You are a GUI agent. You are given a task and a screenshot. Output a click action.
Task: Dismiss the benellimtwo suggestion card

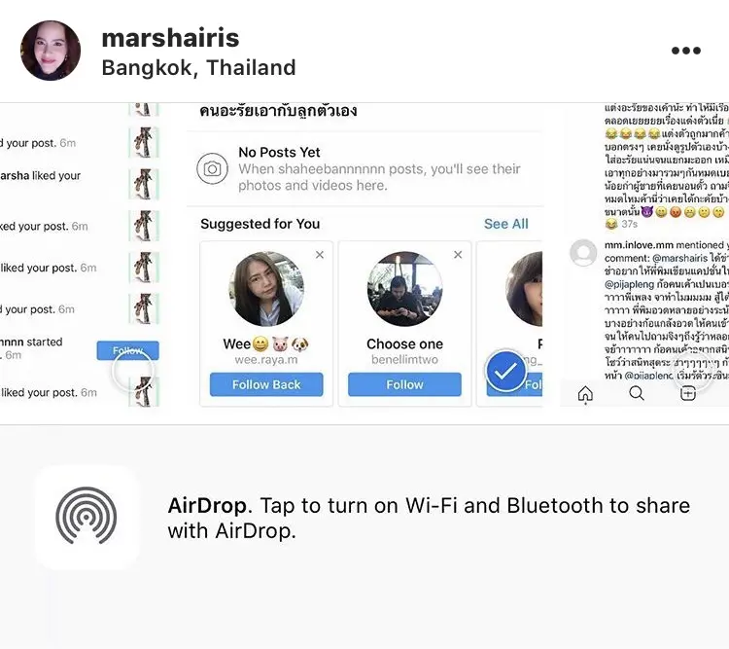click(458, 255)
